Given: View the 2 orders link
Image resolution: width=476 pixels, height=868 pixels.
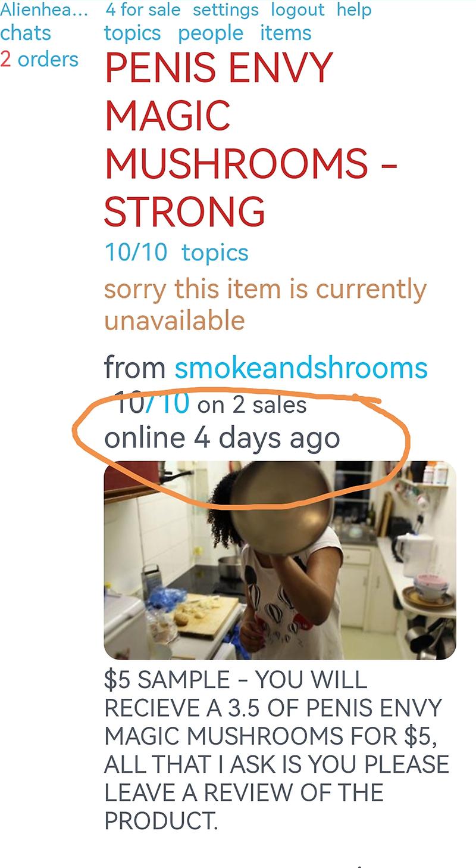Looking at the screenshot, I should click(x=39, y=60).
